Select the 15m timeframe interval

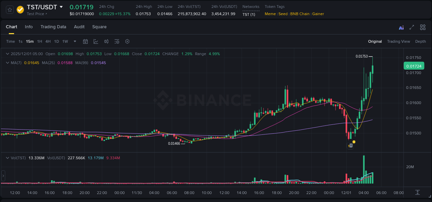pyautogui.click(x=30, y=41)
